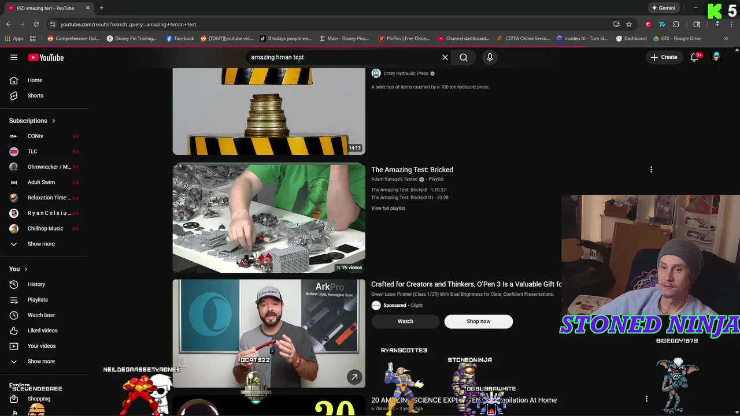Open the Relaxation Time subscription
The width and height of the screenshot is (740, 416).
click(49, 198)
